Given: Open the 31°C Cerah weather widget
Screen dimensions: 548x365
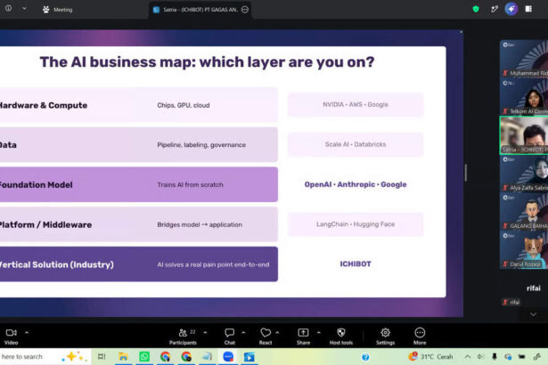Looking at the screenshot, I should [430, 357].
